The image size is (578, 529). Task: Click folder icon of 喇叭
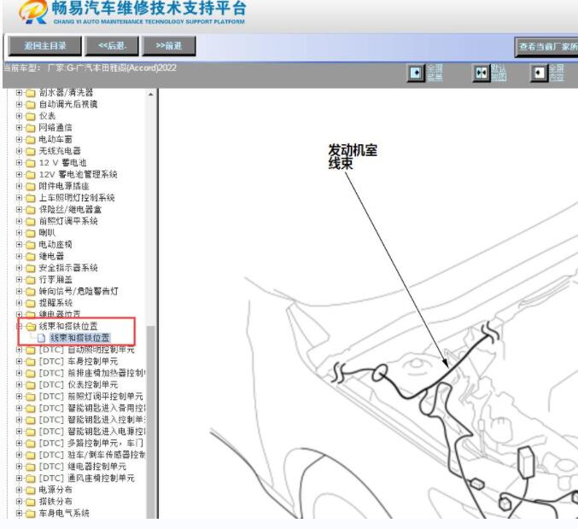point(30,233)
